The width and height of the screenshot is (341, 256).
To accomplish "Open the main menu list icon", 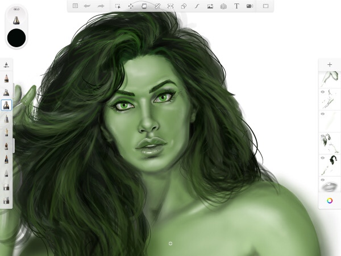I will (x=75, y=6).
